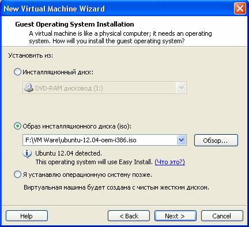Choose Я установлю операционную систему позже option
Image resolution: width=249 pixels, height=227 pixels.
17,175
